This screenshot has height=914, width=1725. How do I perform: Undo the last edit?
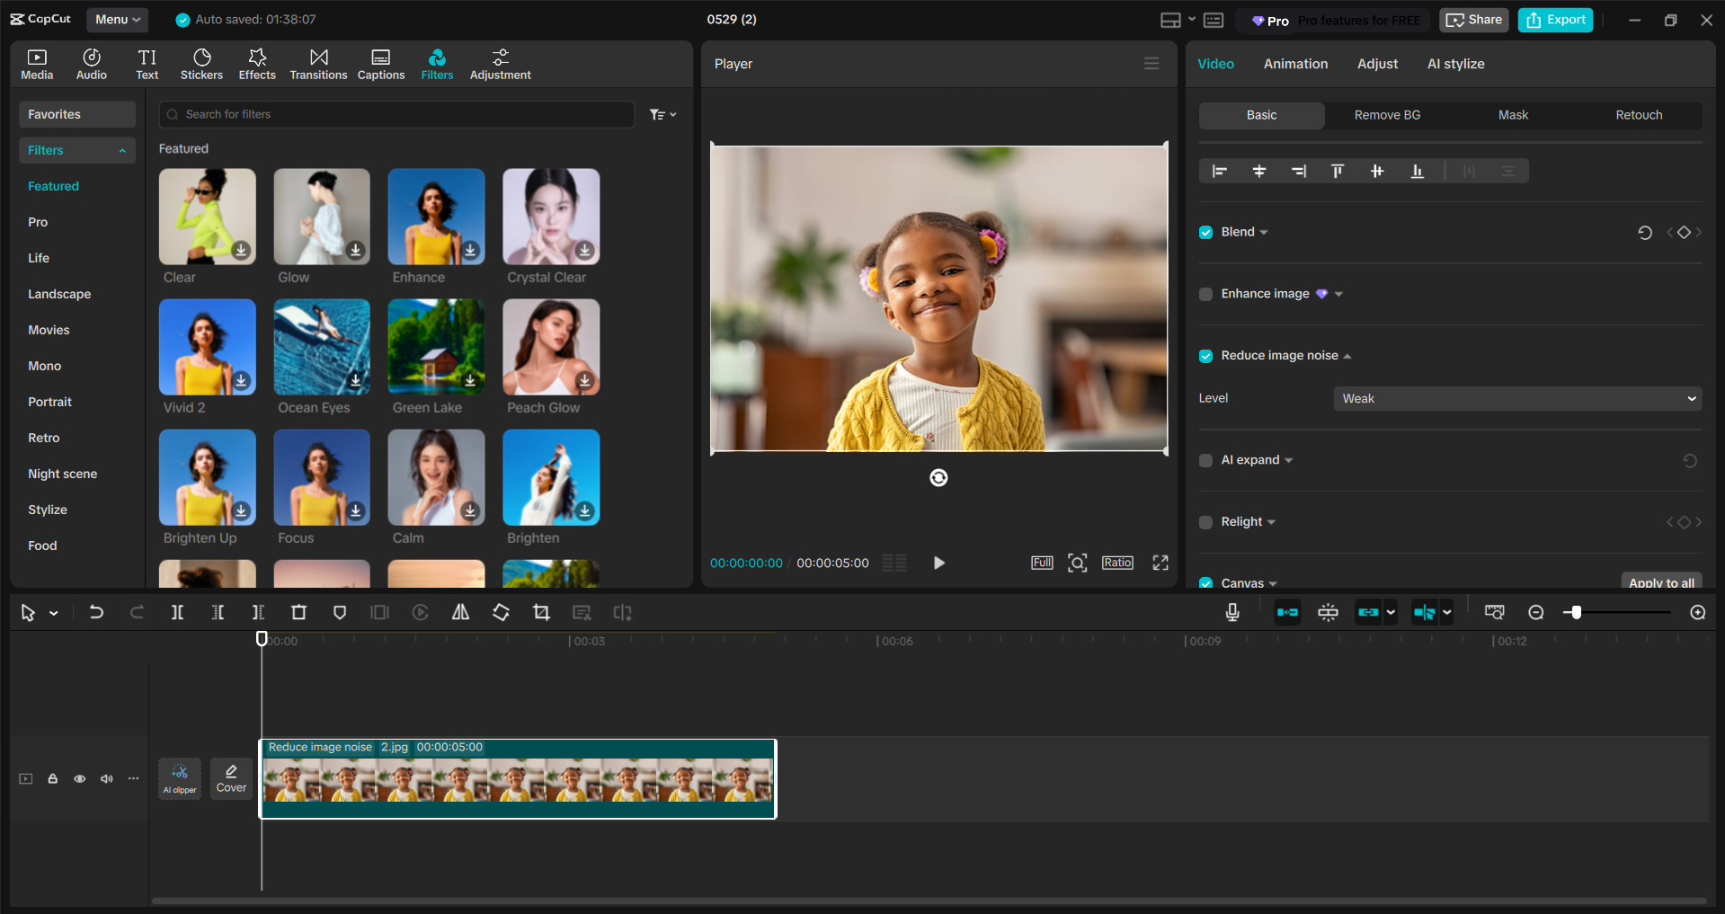pyautogui.click(x=96, y=612)
